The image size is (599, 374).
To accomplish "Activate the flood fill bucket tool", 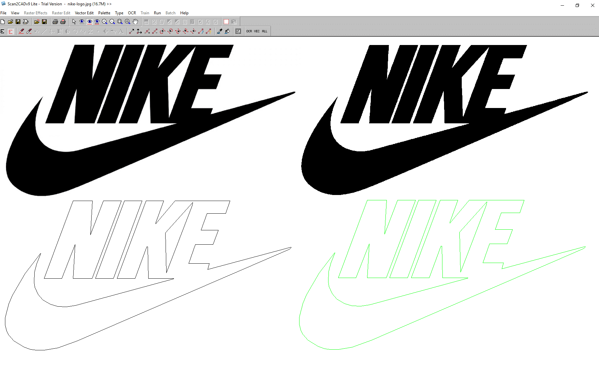I will point(227,31).
